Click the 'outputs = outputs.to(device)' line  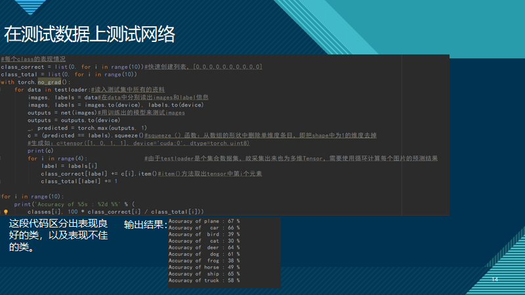(73, 120)
